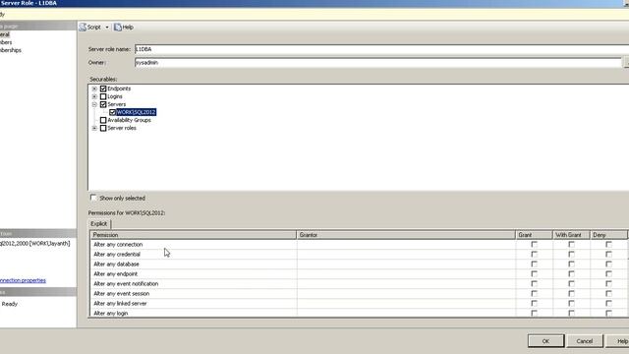Check the Server roles checkbox
The image size is (629, 354).
click(103, 128)
